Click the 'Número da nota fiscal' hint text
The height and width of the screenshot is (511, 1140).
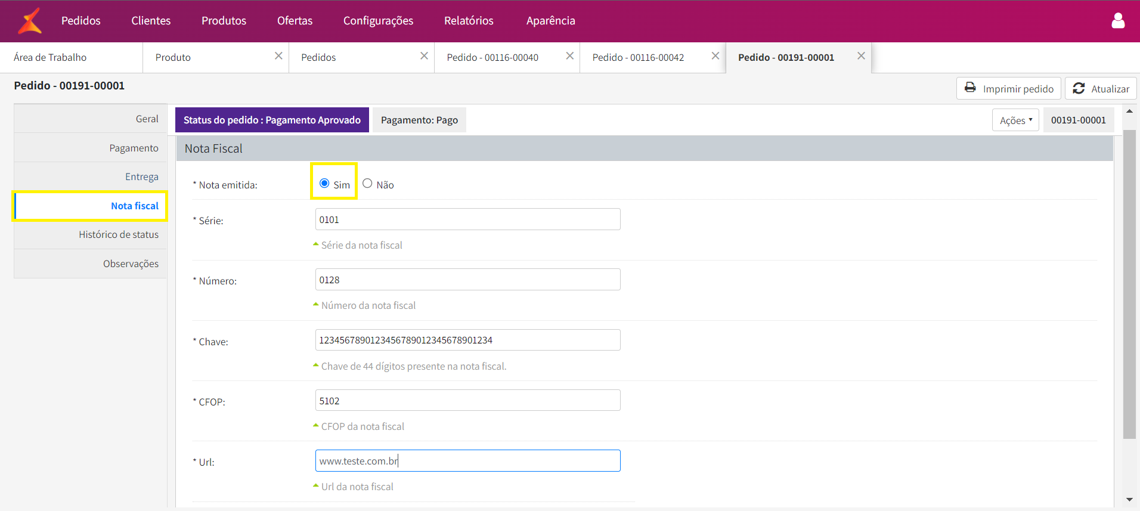368,305
